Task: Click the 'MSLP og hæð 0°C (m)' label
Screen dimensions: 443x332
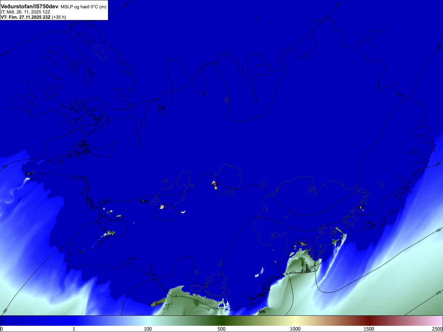Action: 83,7
